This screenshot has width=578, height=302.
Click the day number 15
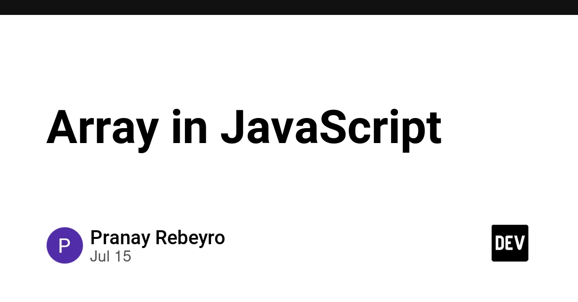(122, 256)
